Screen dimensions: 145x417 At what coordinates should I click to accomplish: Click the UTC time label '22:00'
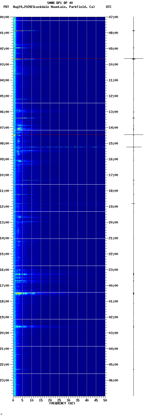pos(113,254)
